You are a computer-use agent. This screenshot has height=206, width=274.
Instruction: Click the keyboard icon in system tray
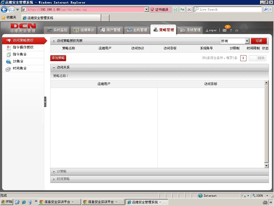click(x=265, y=202)
